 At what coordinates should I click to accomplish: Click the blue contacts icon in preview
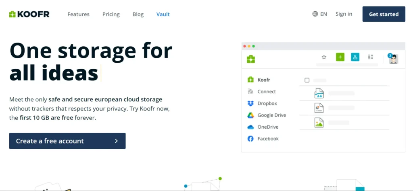tap(355, 57)
